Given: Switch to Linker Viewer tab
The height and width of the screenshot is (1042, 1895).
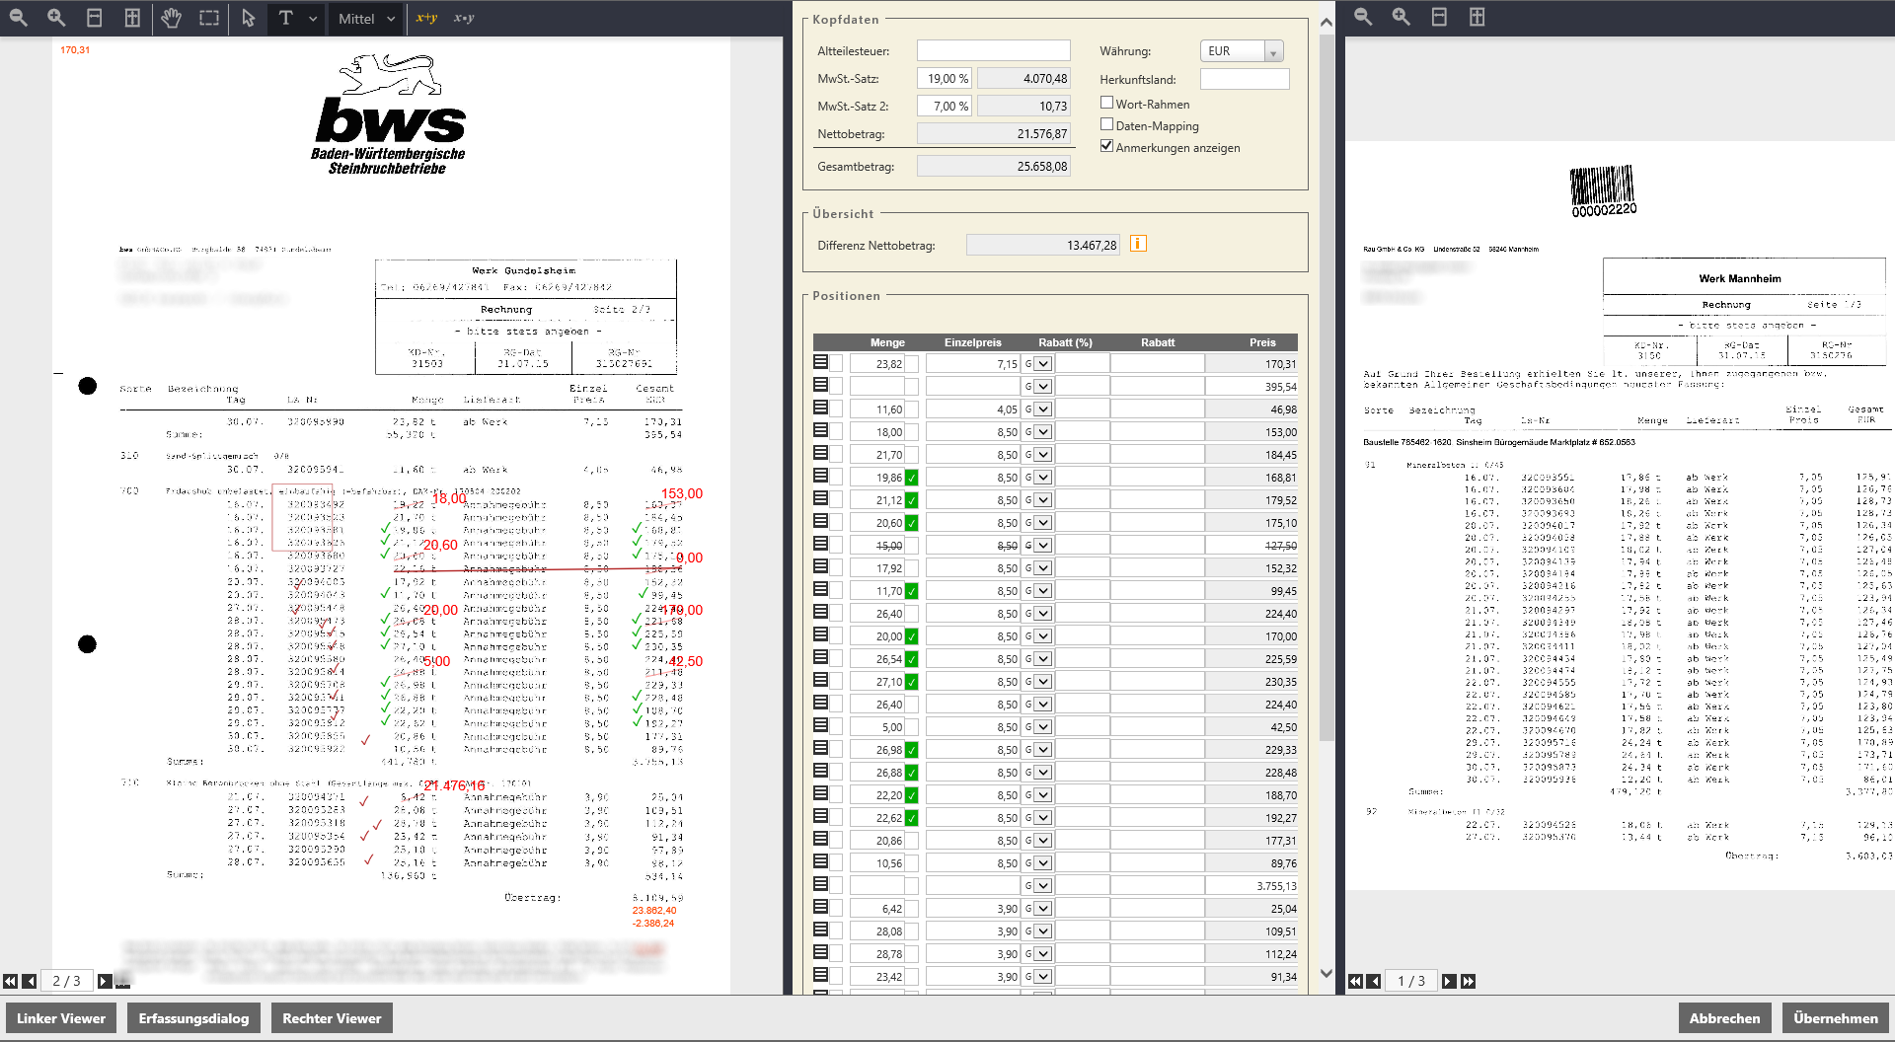Looking at the screenshot, I should [61, 1018].
